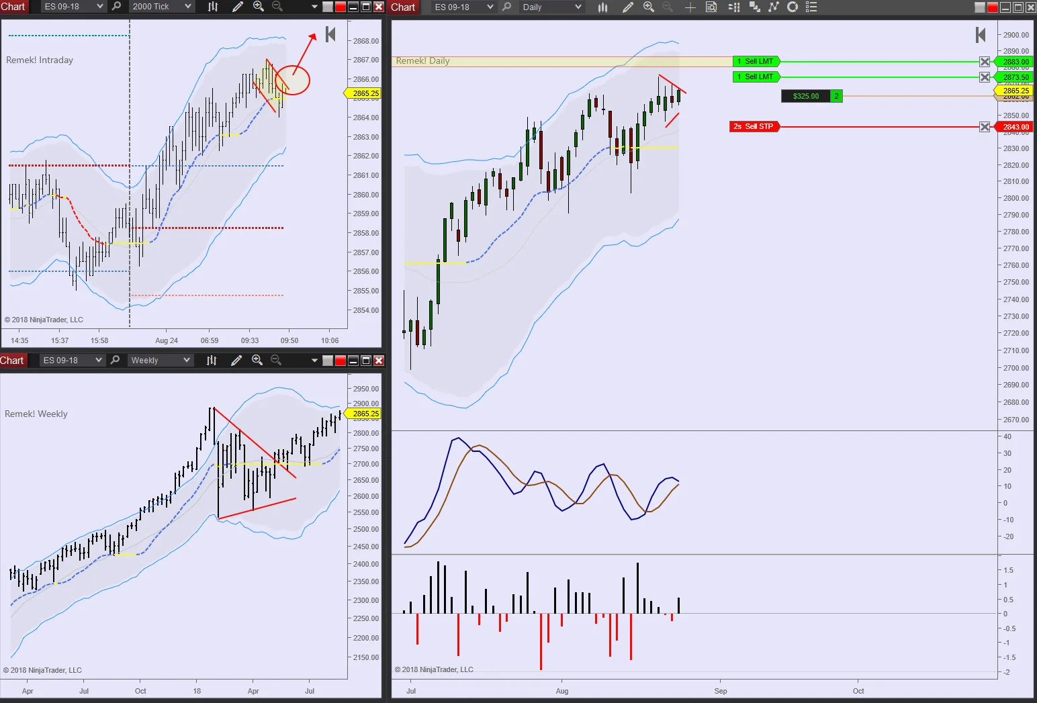Open bar type settings in Daily chart
The width and height of the screenshot is (1037, 703).
(602, 7)
